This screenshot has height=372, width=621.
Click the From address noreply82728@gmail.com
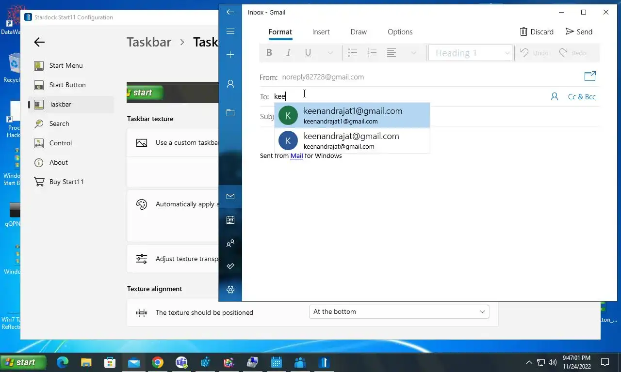click(323, 77)
